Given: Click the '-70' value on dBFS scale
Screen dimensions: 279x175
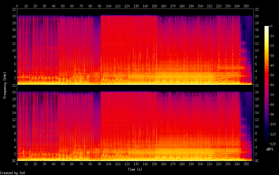Looking at the screenshot, I should click(271, 95).
